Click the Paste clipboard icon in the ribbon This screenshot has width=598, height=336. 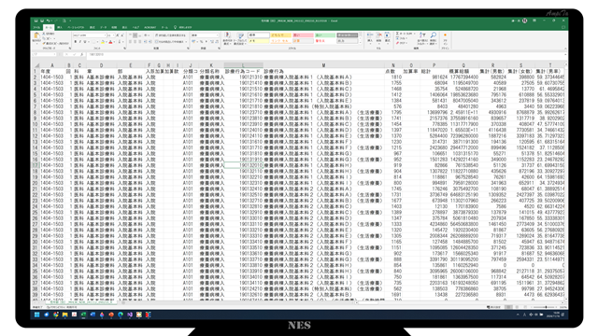coord(36,35)
